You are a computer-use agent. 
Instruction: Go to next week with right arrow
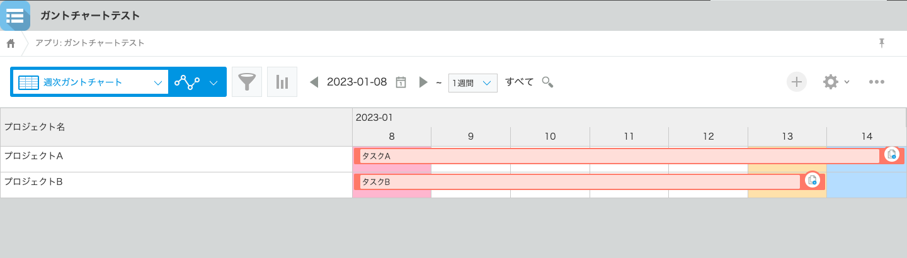coord(423,82)
